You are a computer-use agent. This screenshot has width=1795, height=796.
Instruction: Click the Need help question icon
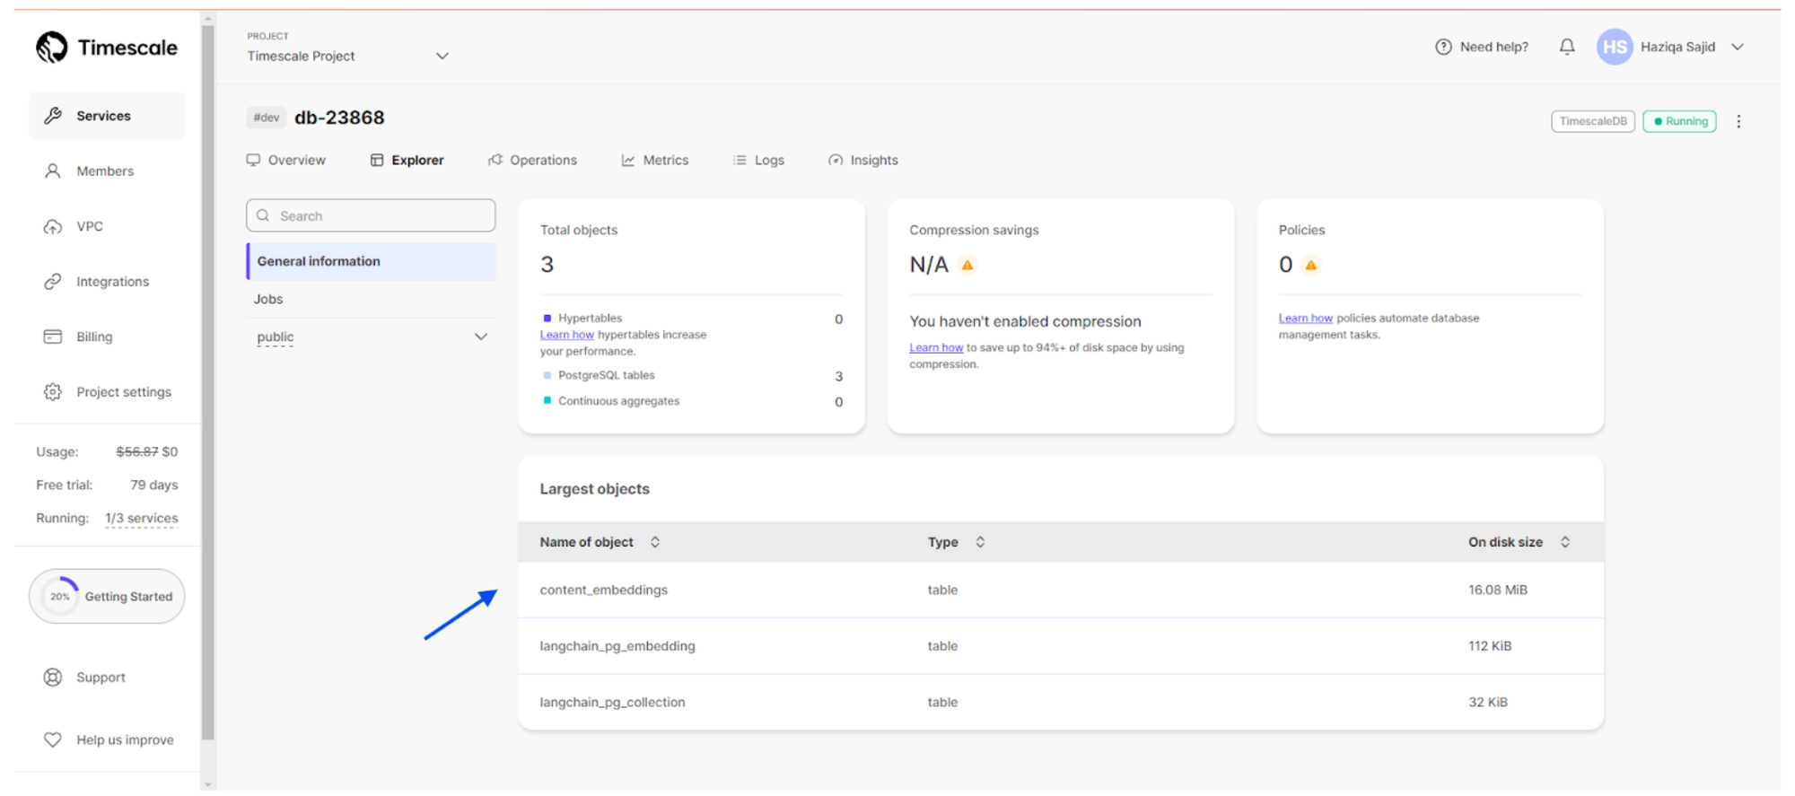(x=1443, y=47)
